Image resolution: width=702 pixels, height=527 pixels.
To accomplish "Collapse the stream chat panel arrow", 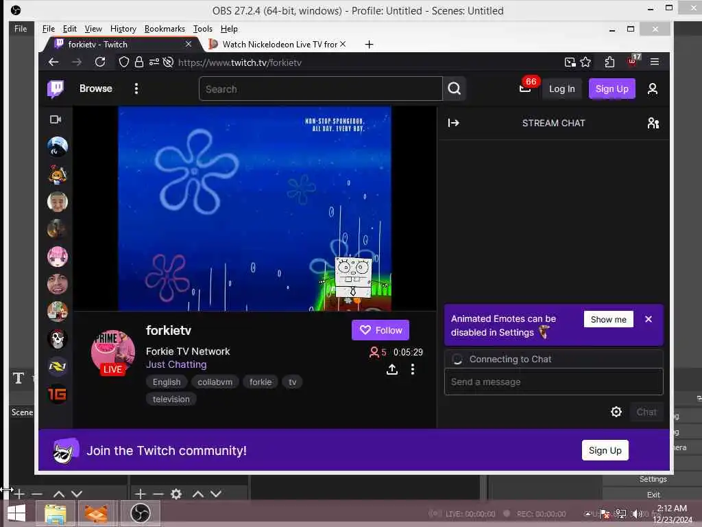I will tap(454, 123).
